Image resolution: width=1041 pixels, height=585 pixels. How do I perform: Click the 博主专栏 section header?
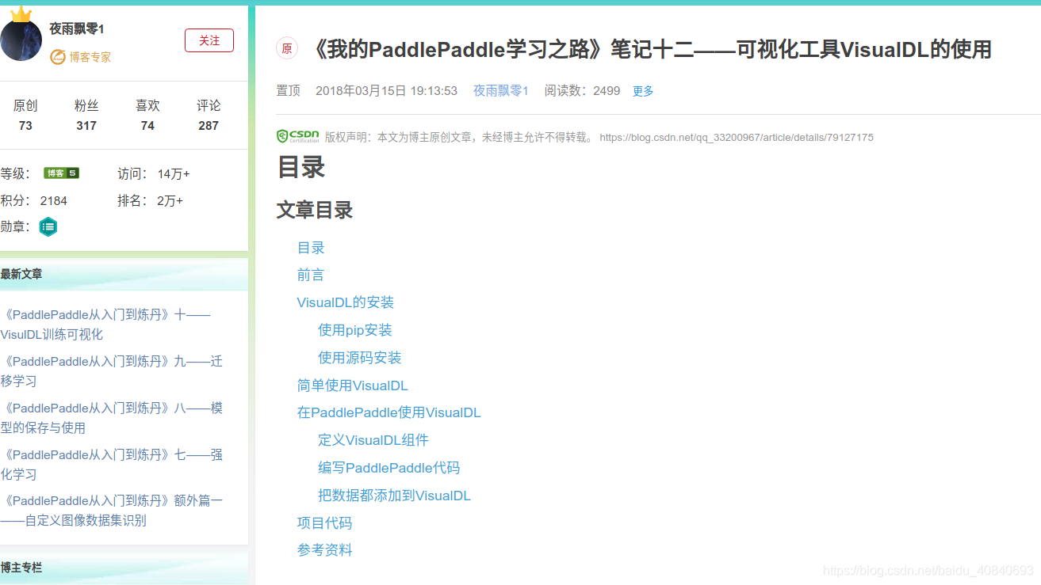[x=21, y=568]
